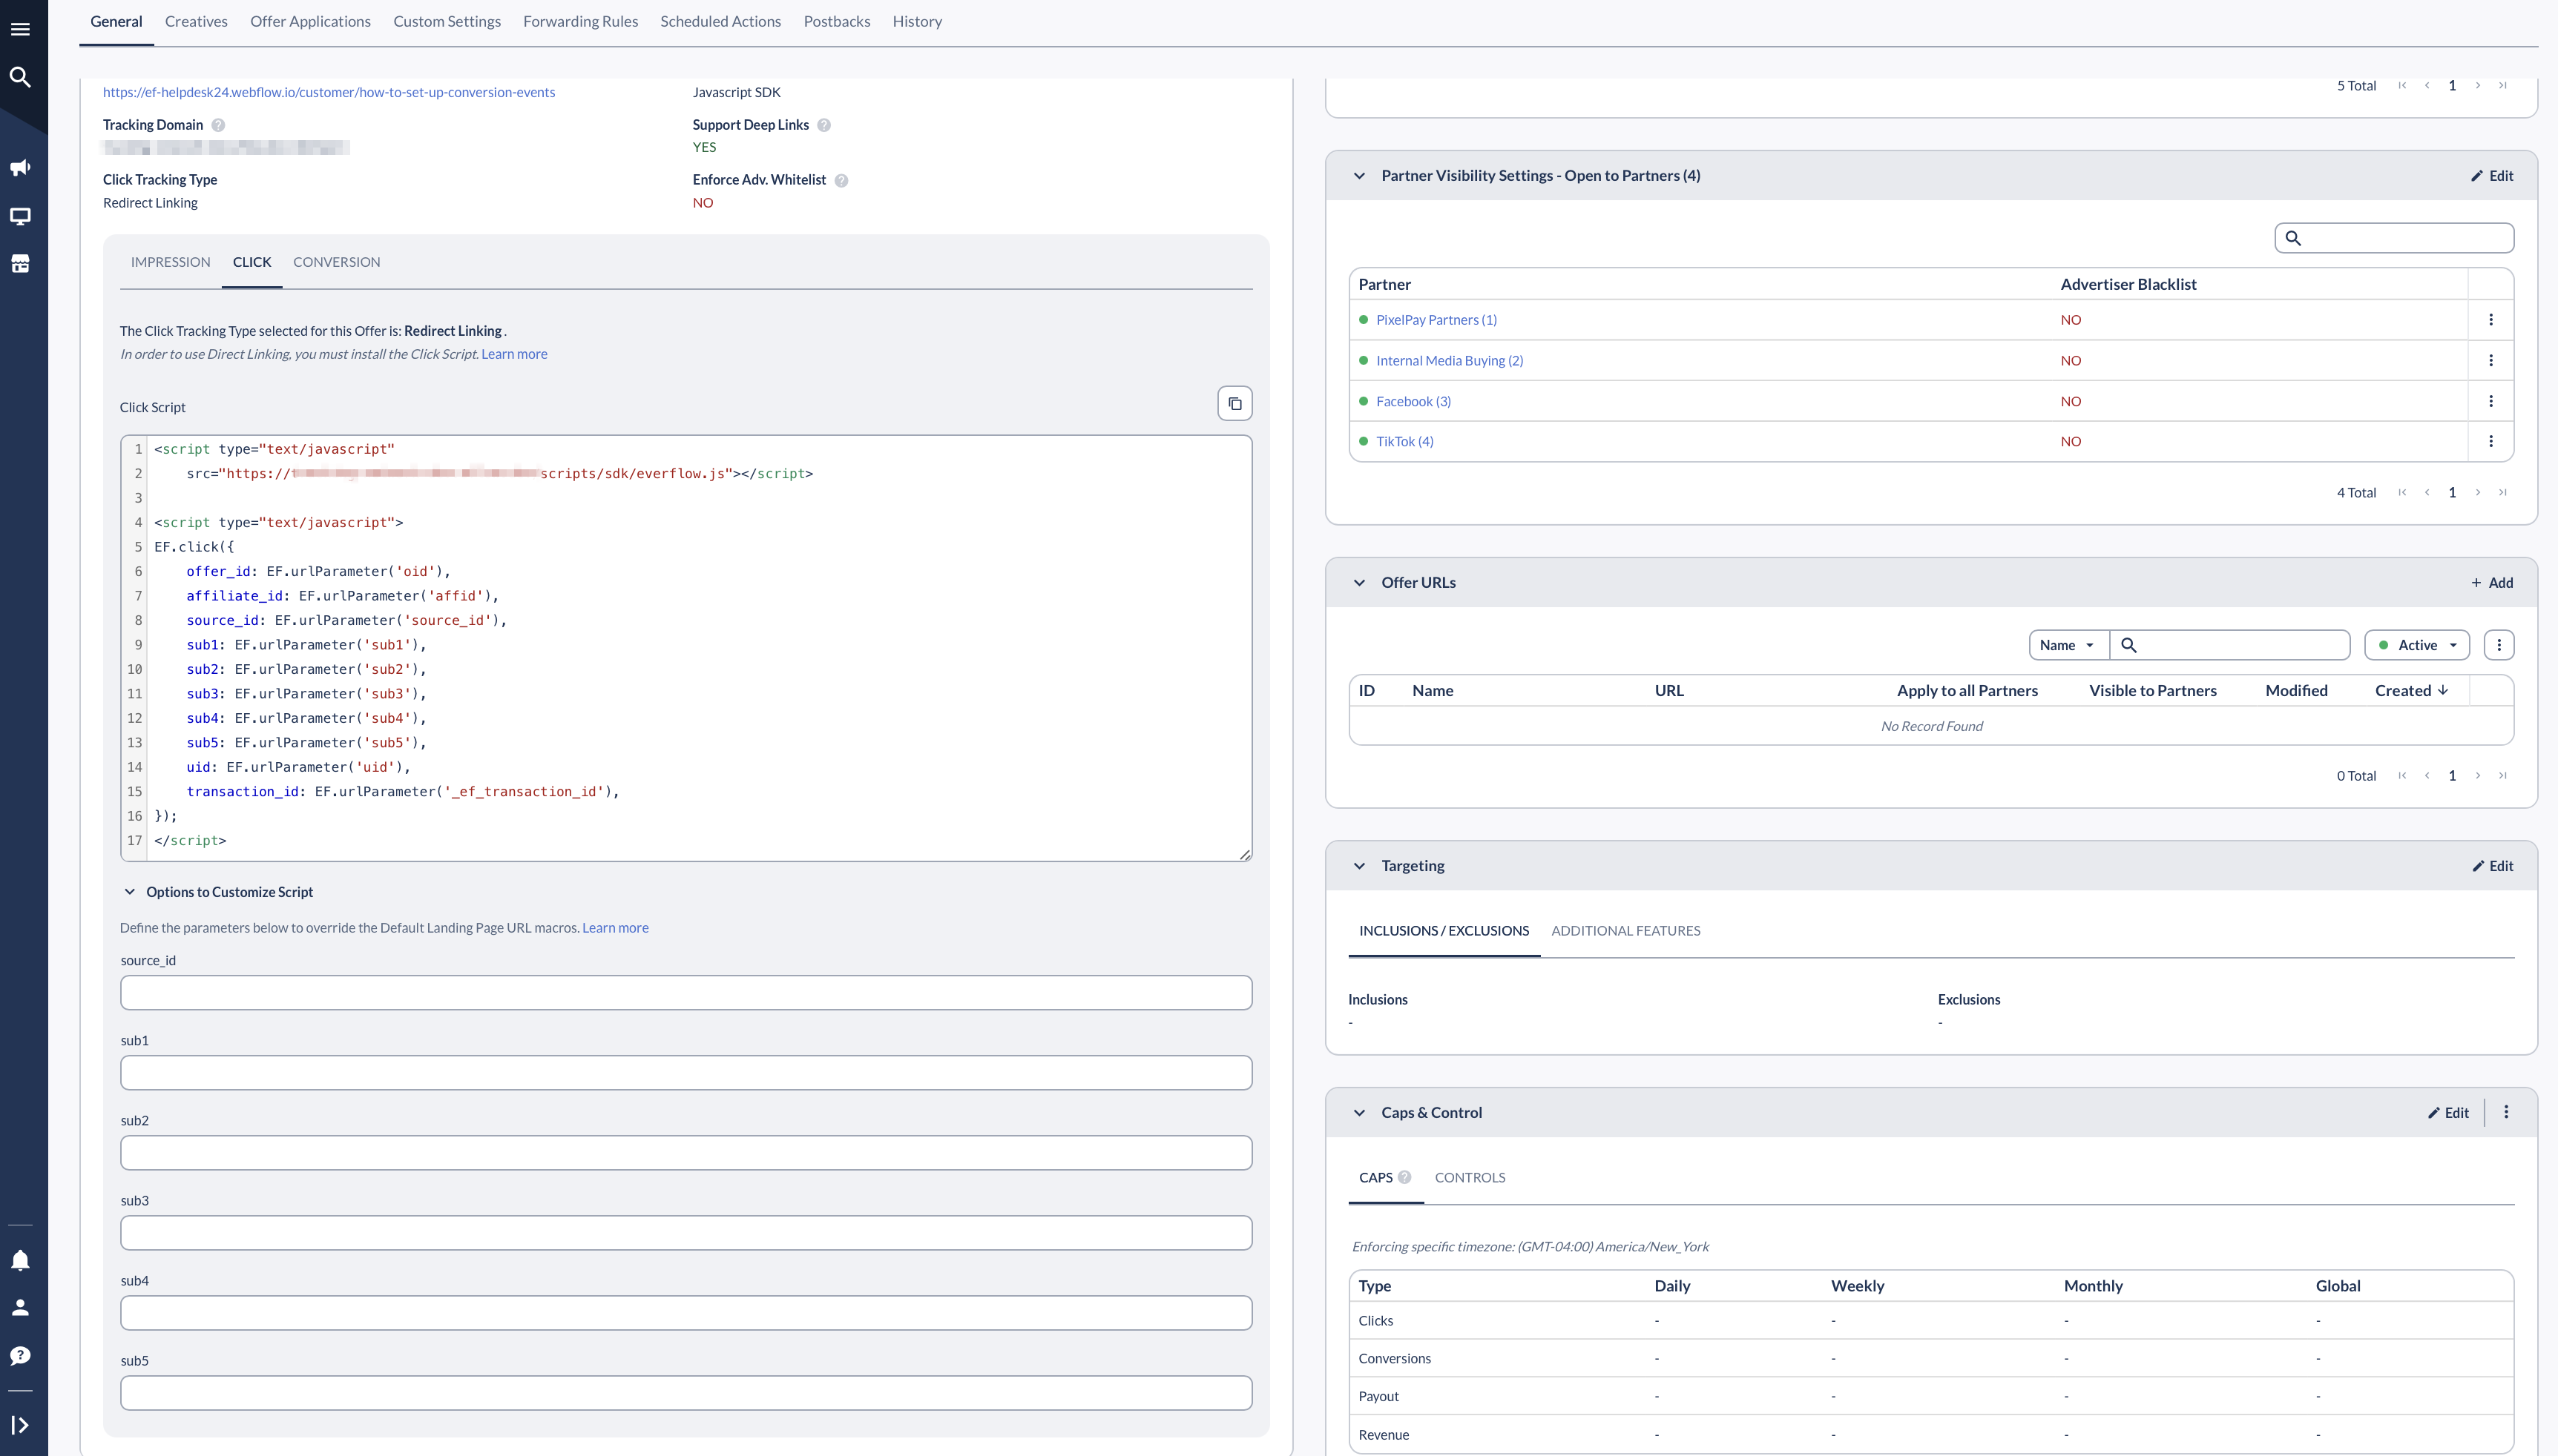Show CAPS tab help tooltip
The width and height of the screenshot is (2558, 1456).
1404,1177
